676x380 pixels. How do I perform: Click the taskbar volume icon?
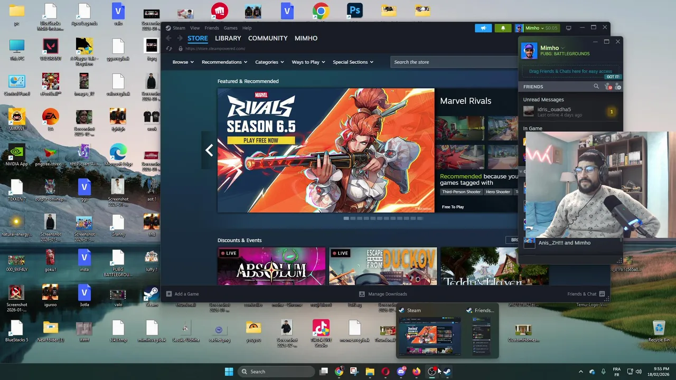point(639,372)
